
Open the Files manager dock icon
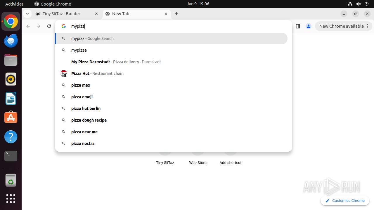point(11,60)
